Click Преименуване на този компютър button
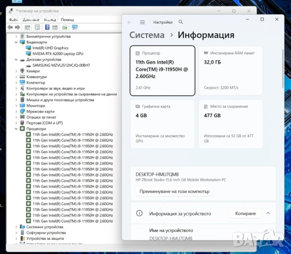The image size is (291, 254). click(x=174, y=191)
